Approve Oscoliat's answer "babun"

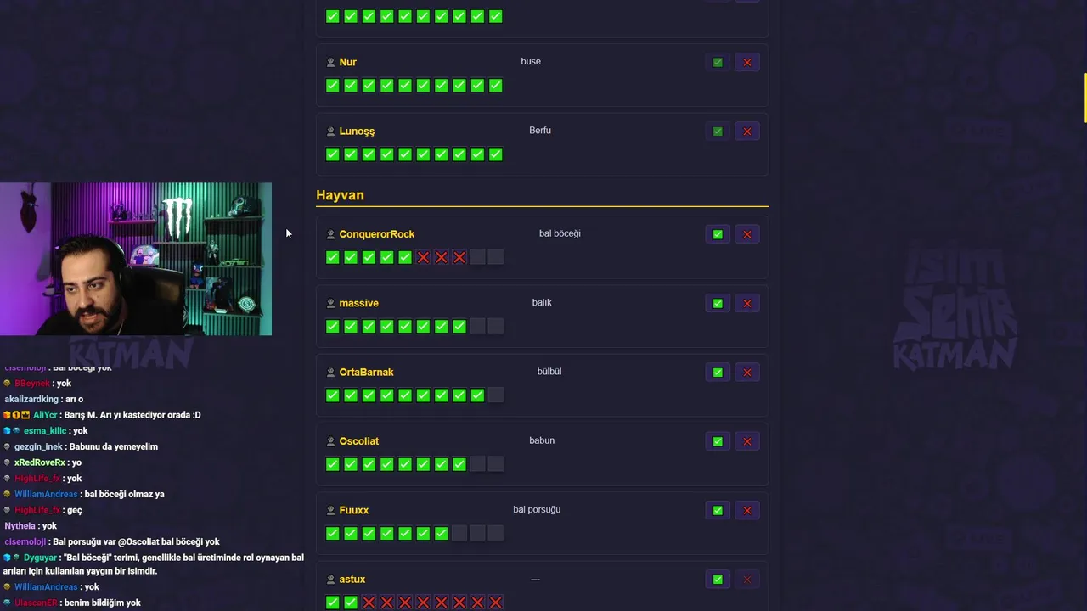[x=718, y=441]
